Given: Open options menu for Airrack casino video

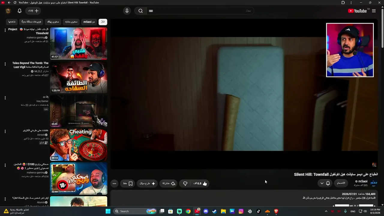Looking at the screenshot, I should tap(5, 131).
